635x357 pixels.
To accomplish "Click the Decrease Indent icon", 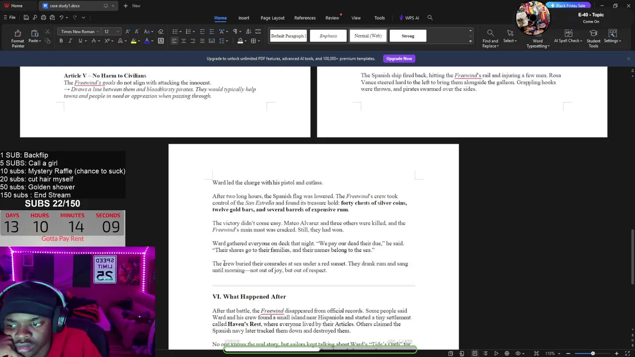I will pyautogui.click(x=202, y=32).
